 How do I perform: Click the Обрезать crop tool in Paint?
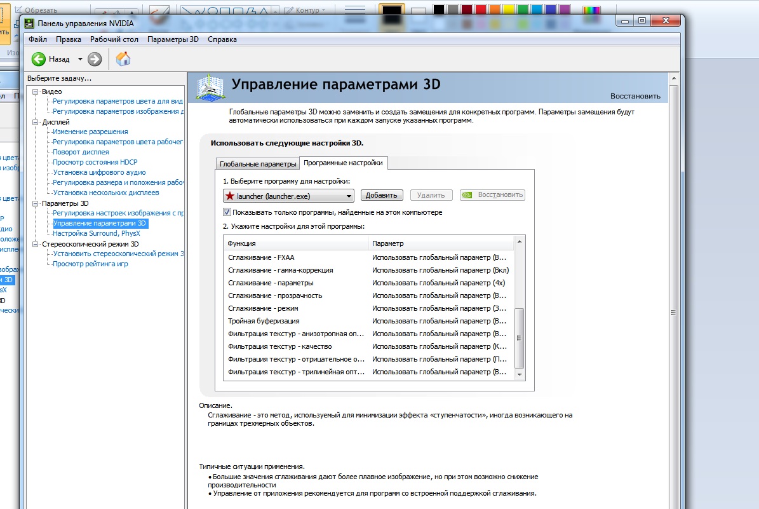(36, 10)
